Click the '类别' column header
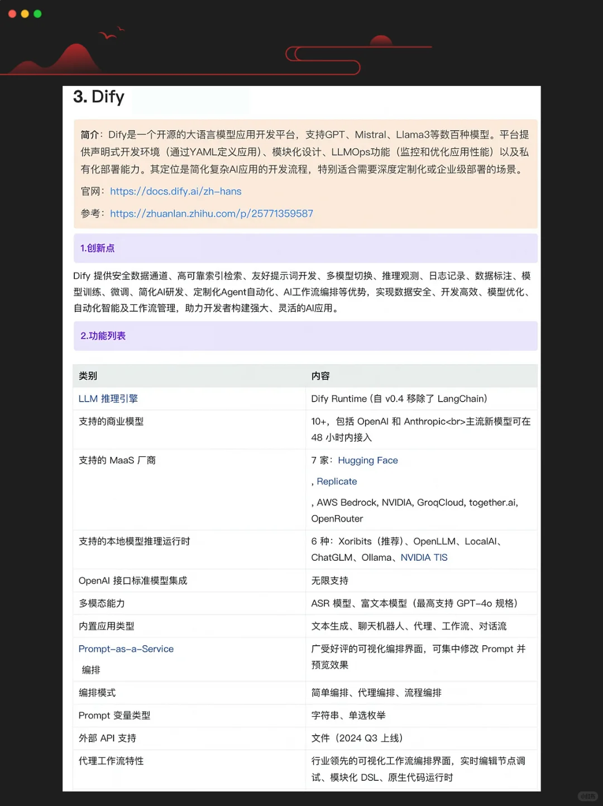The height and width of the screenshot is (806, 603). pyautogui.click(x=189, y=376)
